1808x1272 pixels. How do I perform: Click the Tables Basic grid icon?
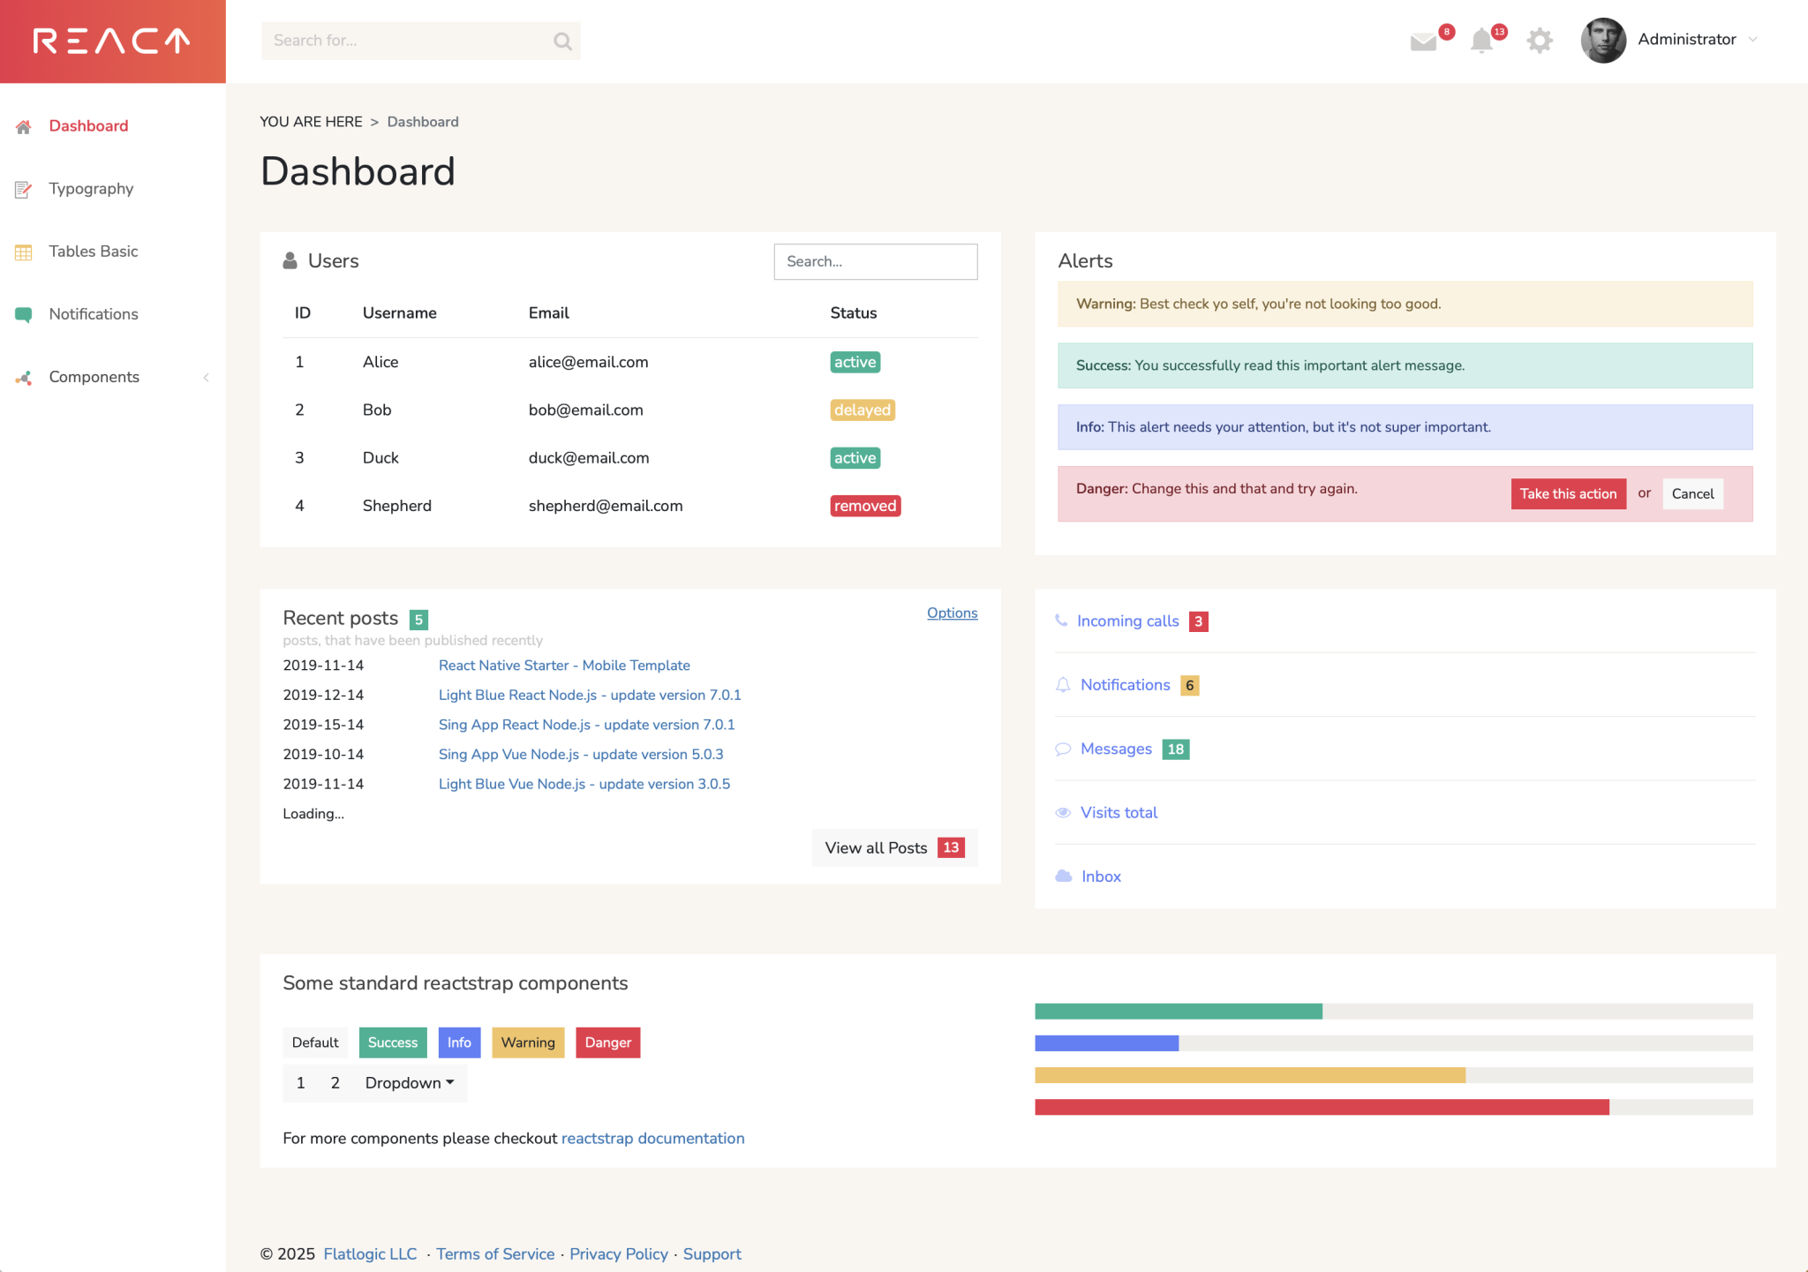tap(24, 252)
